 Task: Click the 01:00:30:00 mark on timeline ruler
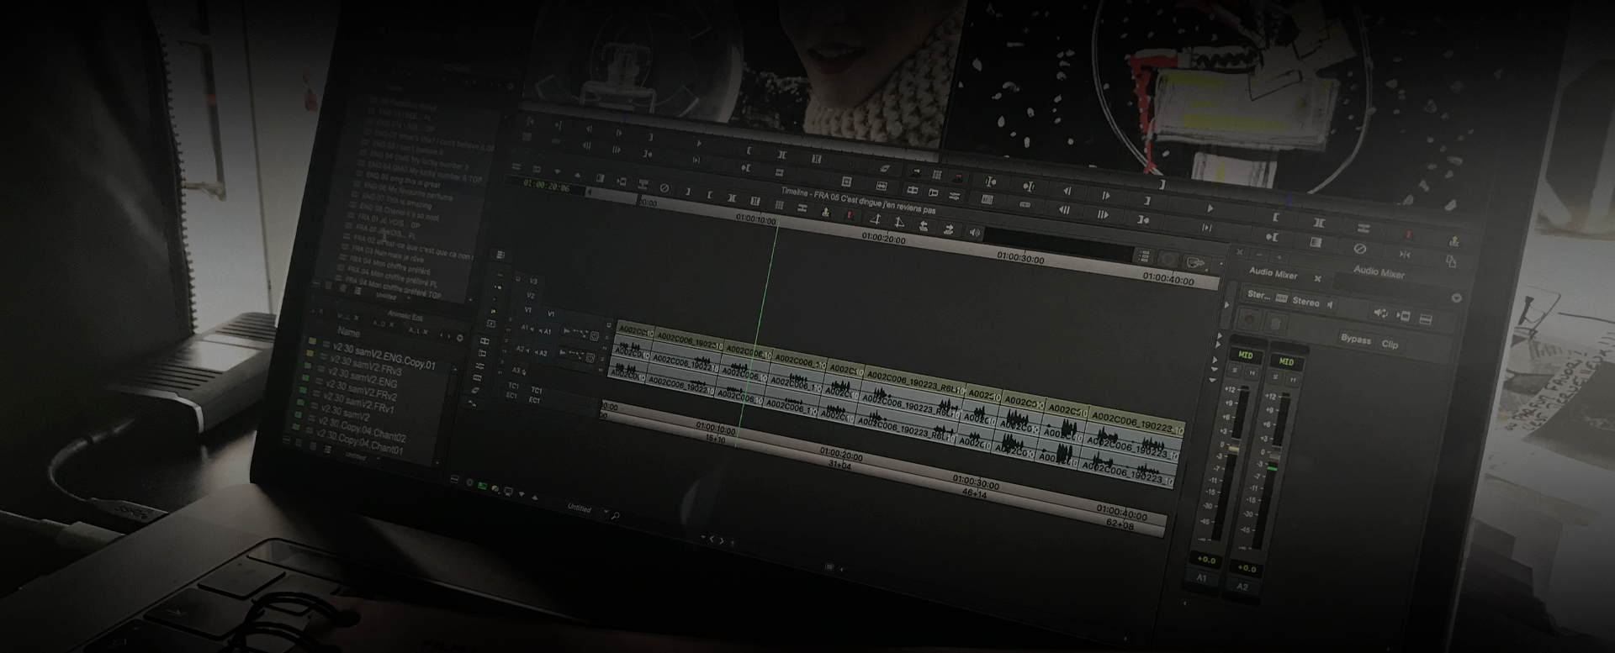(x=1020, y=260)
